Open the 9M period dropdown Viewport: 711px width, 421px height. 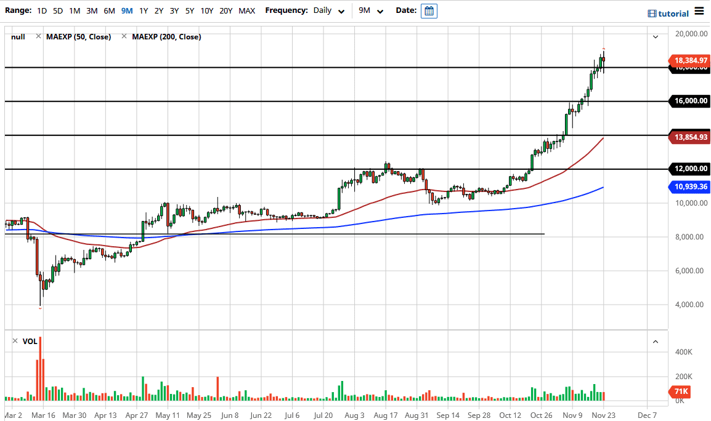[x=371, y=10]
